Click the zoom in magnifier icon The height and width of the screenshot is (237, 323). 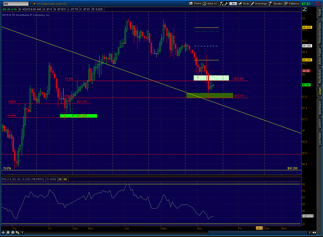(x=8, y=232)
